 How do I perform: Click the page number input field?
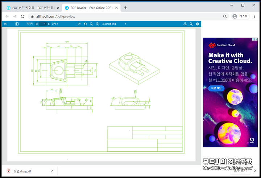pyautogui.click(x=43, y=24)
